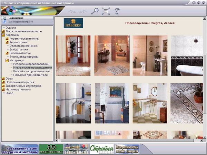207x155 pixels.
Task: Click the Индустриальные методы отделки помещений banner
Action: pos(127,149)
